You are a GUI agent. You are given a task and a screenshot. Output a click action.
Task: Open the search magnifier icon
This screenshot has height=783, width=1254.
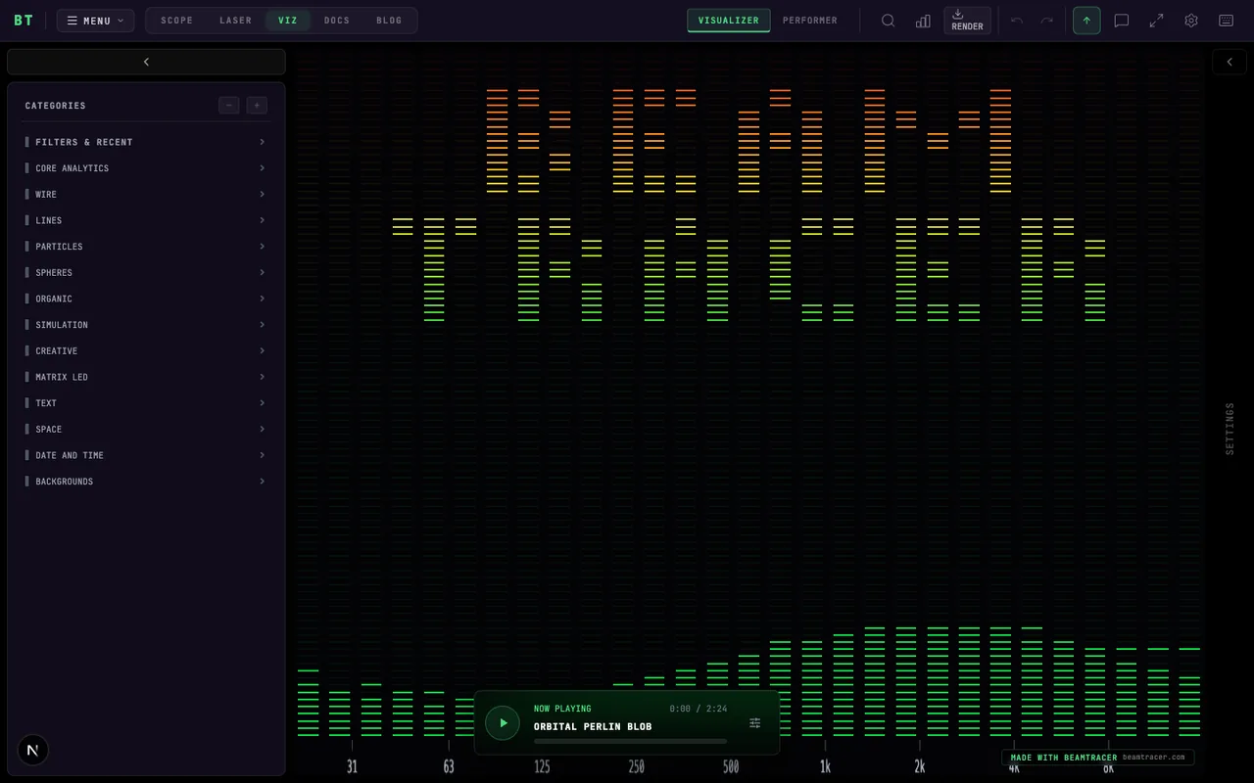pos(888,21)
